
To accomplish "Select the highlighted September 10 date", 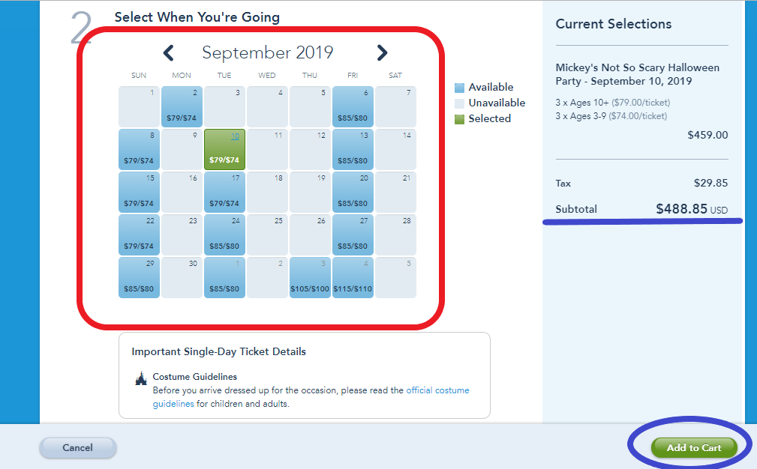I will 224,149.
